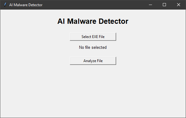The image size is (186, 118).
Task: Click the dash minimize icon in title bar
Action: click(150, 5)
